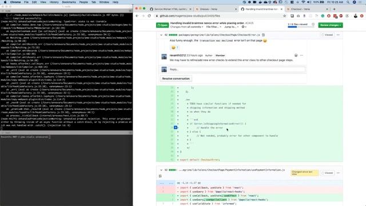This screenshot has height=206, width=366.
Task: Open a new Chrome tab
Action: (334, 9)
